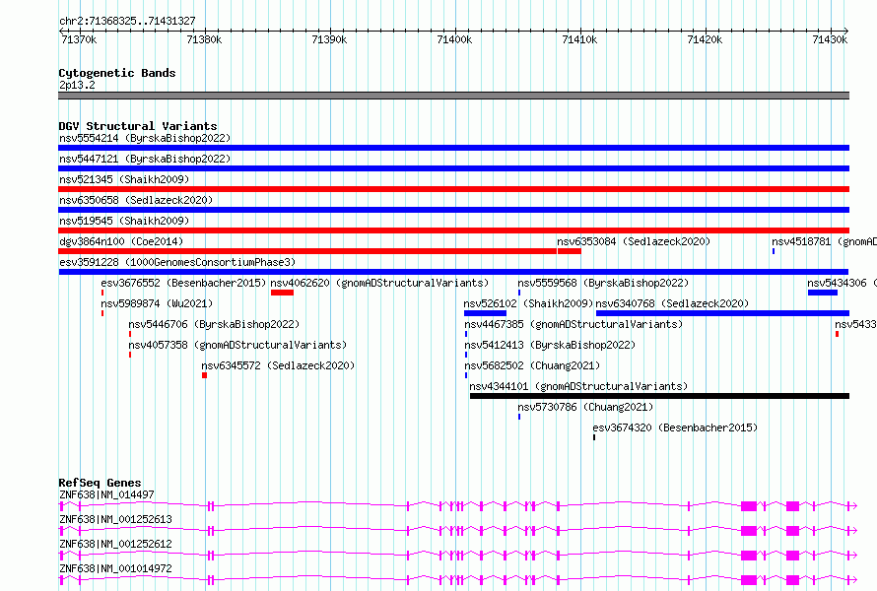Select nsv4057358 (gnomADStructuralVariants) label
Image resolution: width=877 pixels, height=591 pixels.
[x=237, y=345]
